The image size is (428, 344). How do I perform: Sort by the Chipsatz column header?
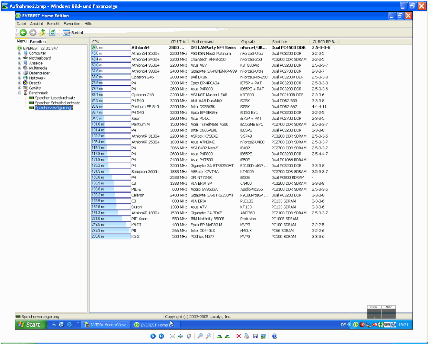254,42
